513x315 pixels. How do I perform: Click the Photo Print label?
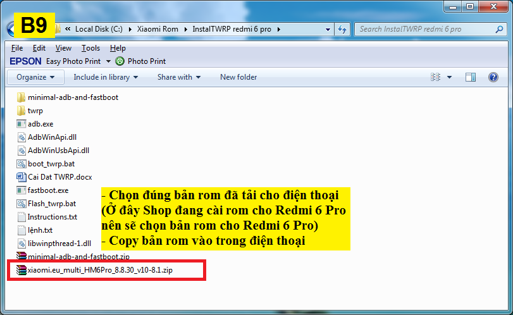(x=147, y=61)
